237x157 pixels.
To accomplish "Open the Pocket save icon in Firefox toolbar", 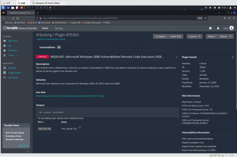I will coord(225,18).
